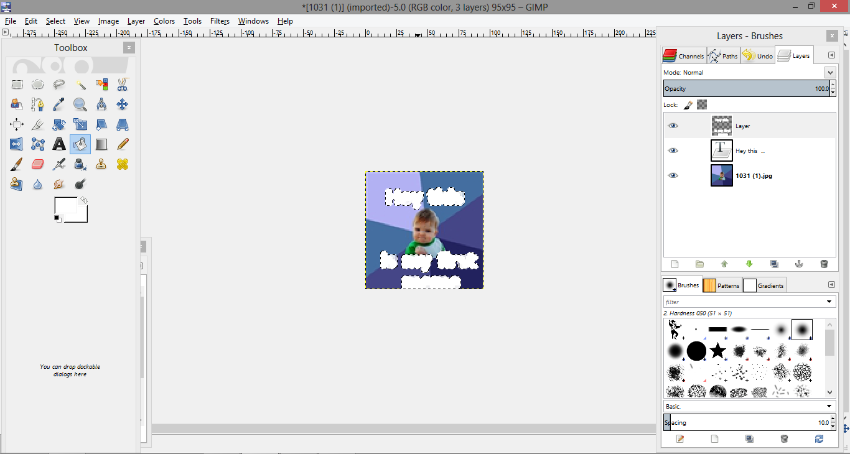Activate the Heal tool
This screenshot has width=850, height=454.
click(x=123, y=164)
